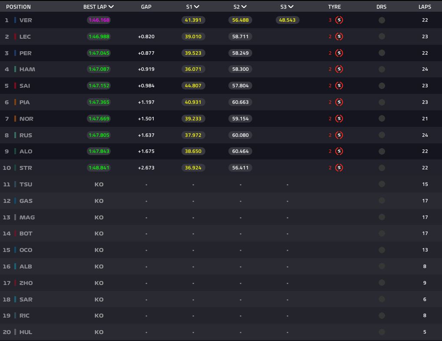Click the DRS status light for SAI
The height and width of the screenshot is (341, 442).
(382, 86)
